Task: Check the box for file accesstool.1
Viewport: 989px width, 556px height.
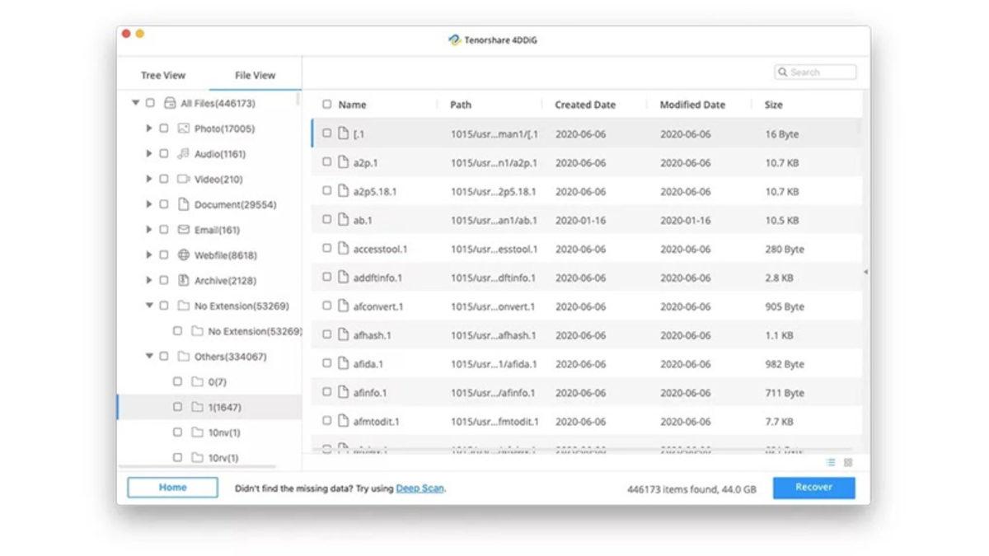Action: 327,249
